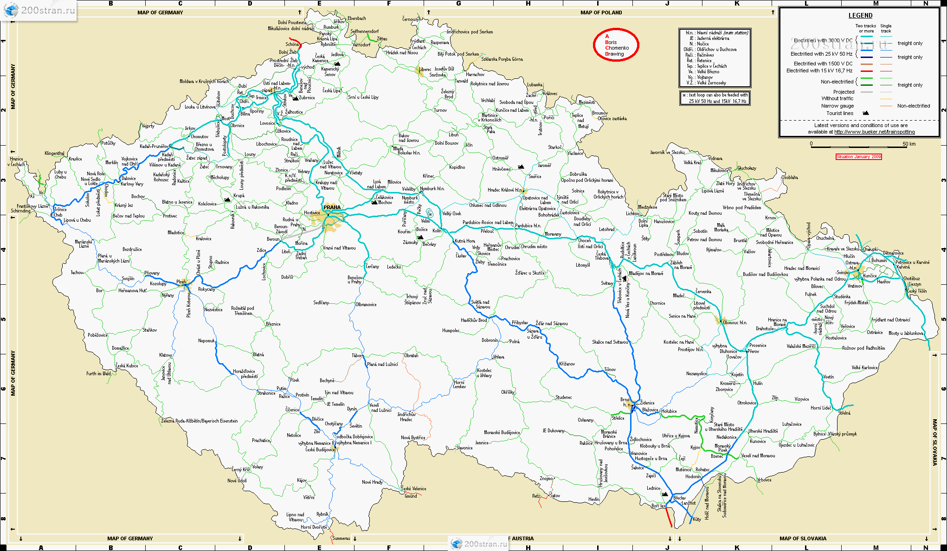This screenshot has width=947, height=551.
Task: Click the Brno hl.n. station label
Action: [625, 402]
